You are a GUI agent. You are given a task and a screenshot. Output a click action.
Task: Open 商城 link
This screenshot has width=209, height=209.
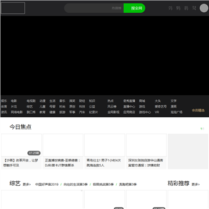pos(142,101)
